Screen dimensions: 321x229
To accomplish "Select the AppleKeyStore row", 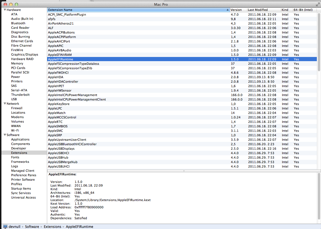I will (x=182, y=104).
